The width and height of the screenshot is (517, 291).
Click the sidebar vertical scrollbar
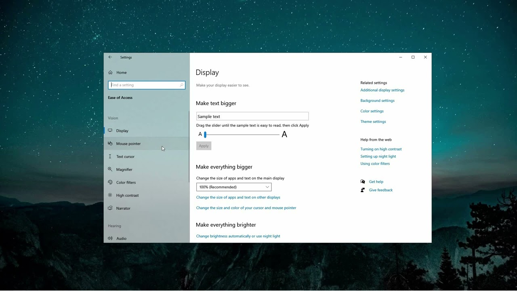point(189,148)
